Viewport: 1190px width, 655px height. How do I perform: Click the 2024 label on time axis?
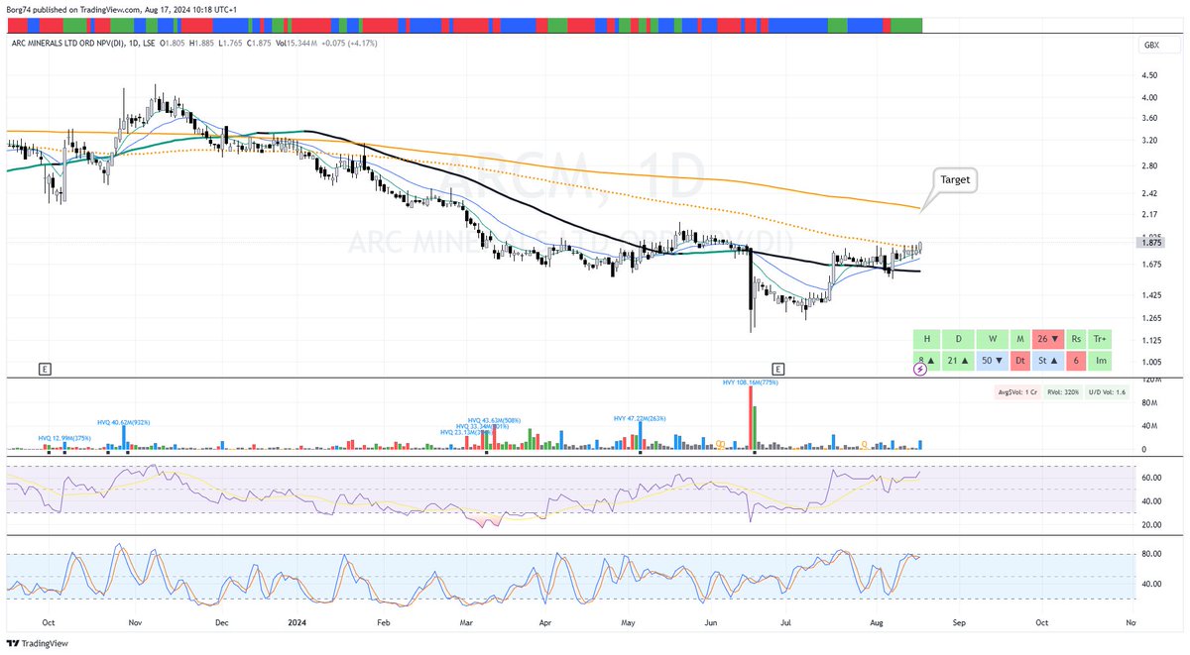[295, 625]
